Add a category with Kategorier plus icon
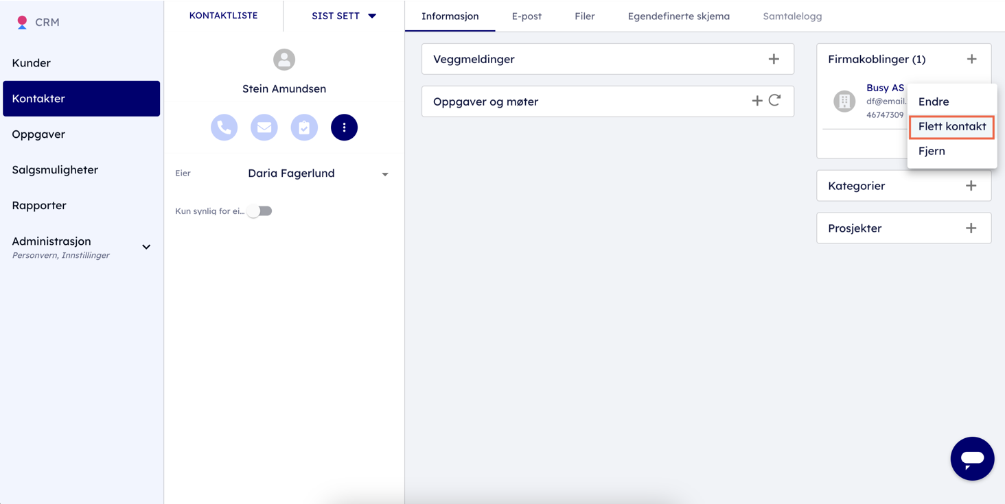 coord(971,186)
